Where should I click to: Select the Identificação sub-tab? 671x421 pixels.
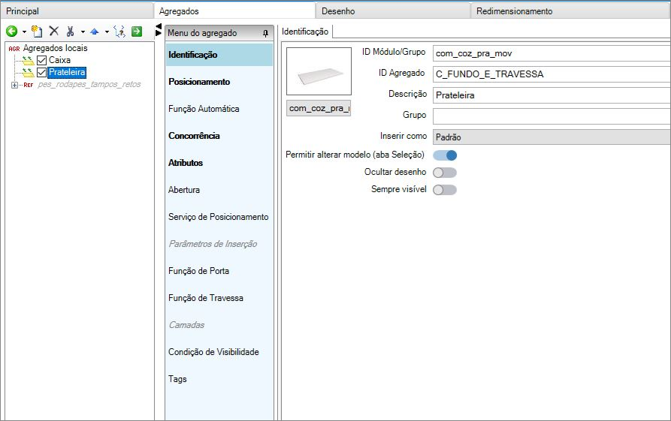pos(305,32)
